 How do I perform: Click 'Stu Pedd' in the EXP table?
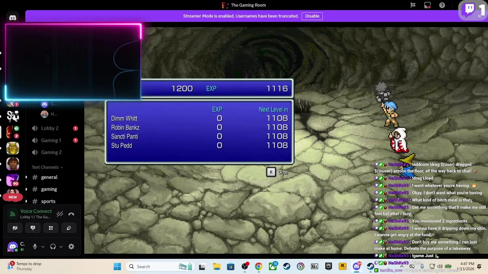click(x=122, y=145)
